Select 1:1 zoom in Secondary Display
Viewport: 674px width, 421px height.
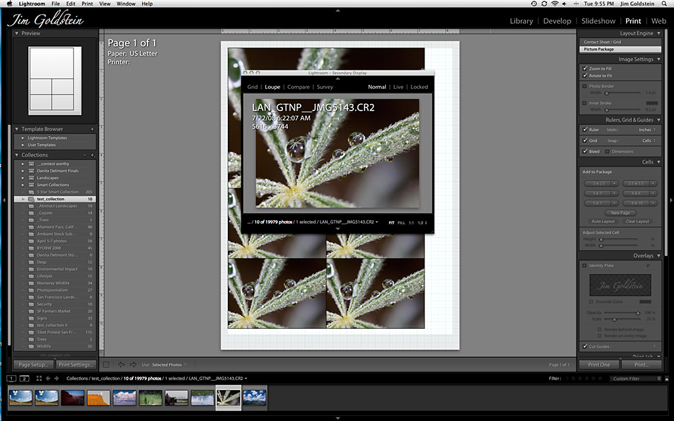411,222
